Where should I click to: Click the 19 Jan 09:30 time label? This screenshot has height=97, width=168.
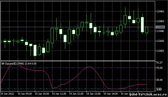[x=25, y=94]
